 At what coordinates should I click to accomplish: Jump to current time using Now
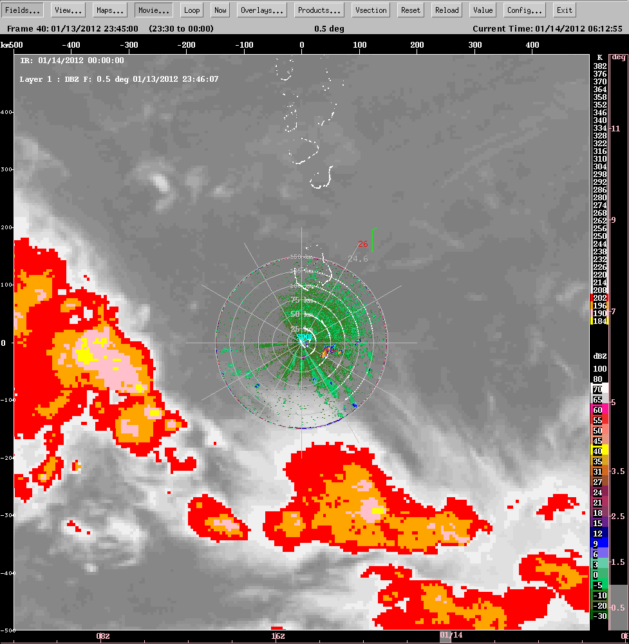(x=220, y=10)
